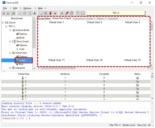Click the clock/metrics gauge toolbar icon
The width and height of the screenshot is (155, 128).
72,13
